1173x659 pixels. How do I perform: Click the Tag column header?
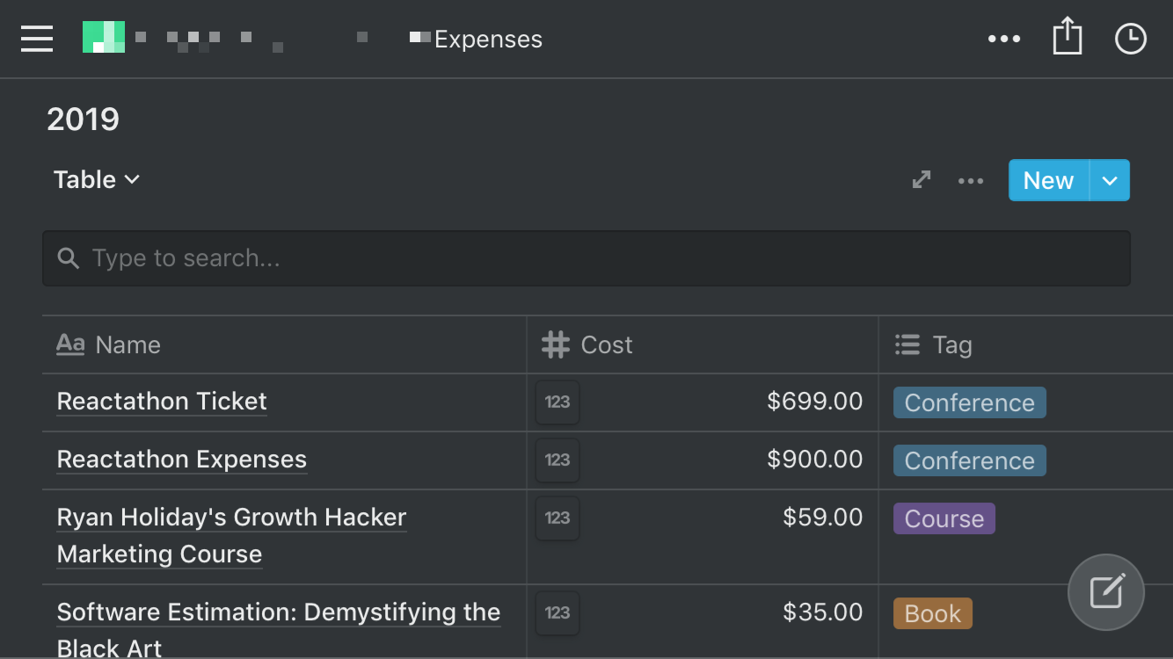[x=952, y=345]
